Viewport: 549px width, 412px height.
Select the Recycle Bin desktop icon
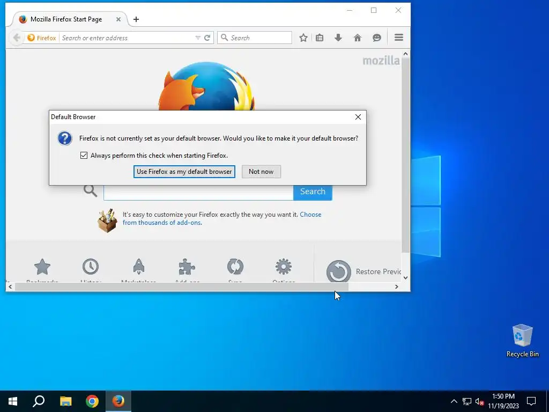coord(522,341)
